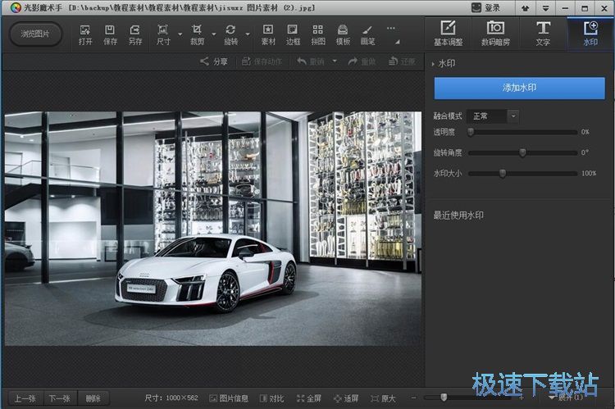This screenshot has width=615, height=409.
Task: Click the 旋转角度 rotation slider handle
Action: pyautogui.click(x=522, y=152)
